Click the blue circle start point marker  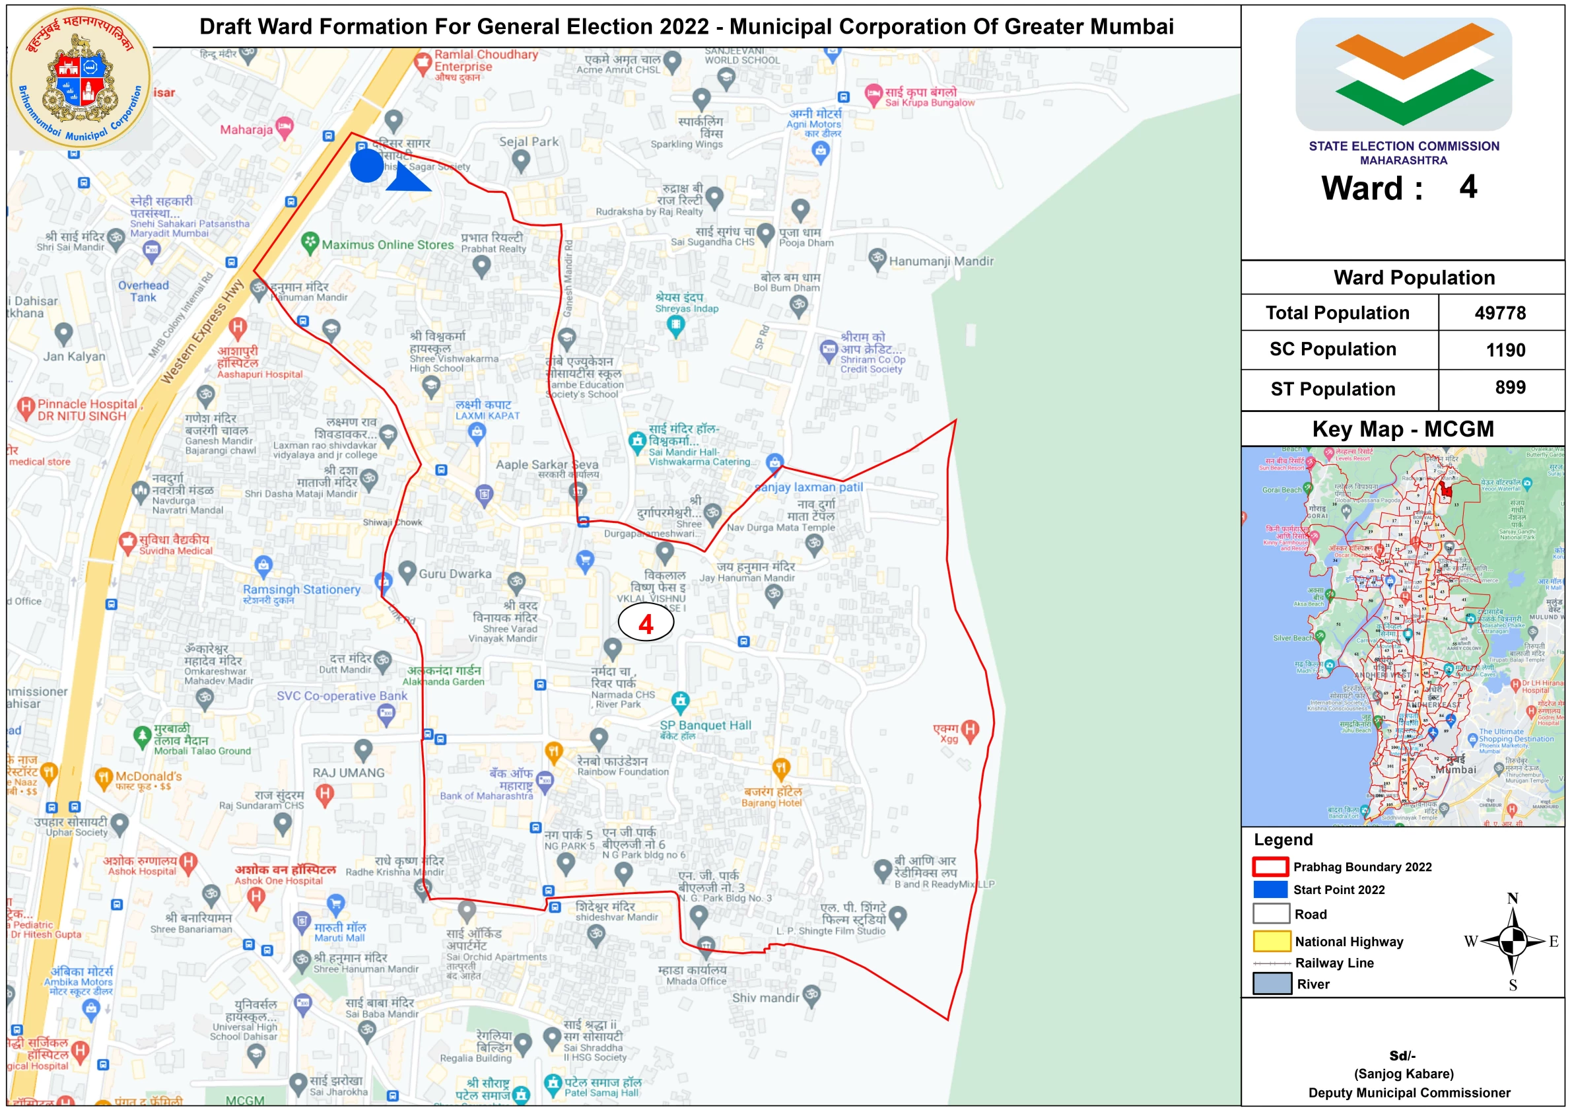[366, 166]
